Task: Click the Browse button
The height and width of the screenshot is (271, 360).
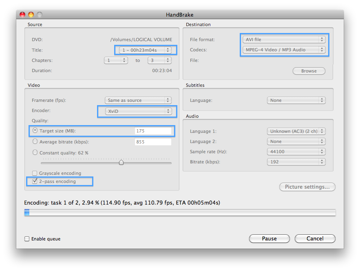Action: coord(309,71)
